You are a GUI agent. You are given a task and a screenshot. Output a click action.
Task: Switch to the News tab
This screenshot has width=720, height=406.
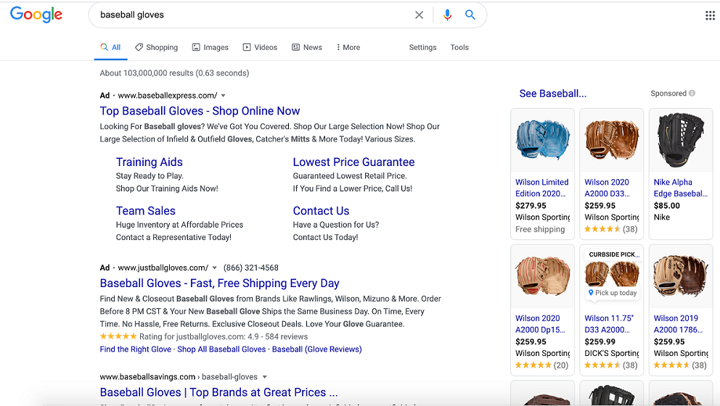tap(307, 47)
